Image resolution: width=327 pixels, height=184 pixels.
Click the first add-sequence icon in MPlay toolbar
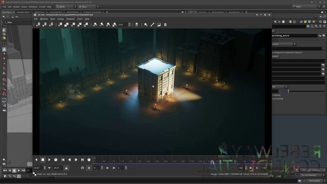coord(38,25)
